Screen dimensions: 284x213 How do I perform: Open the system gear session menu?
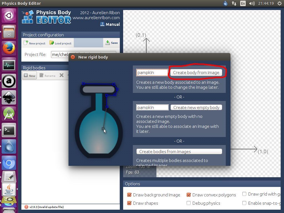[280, 3]
